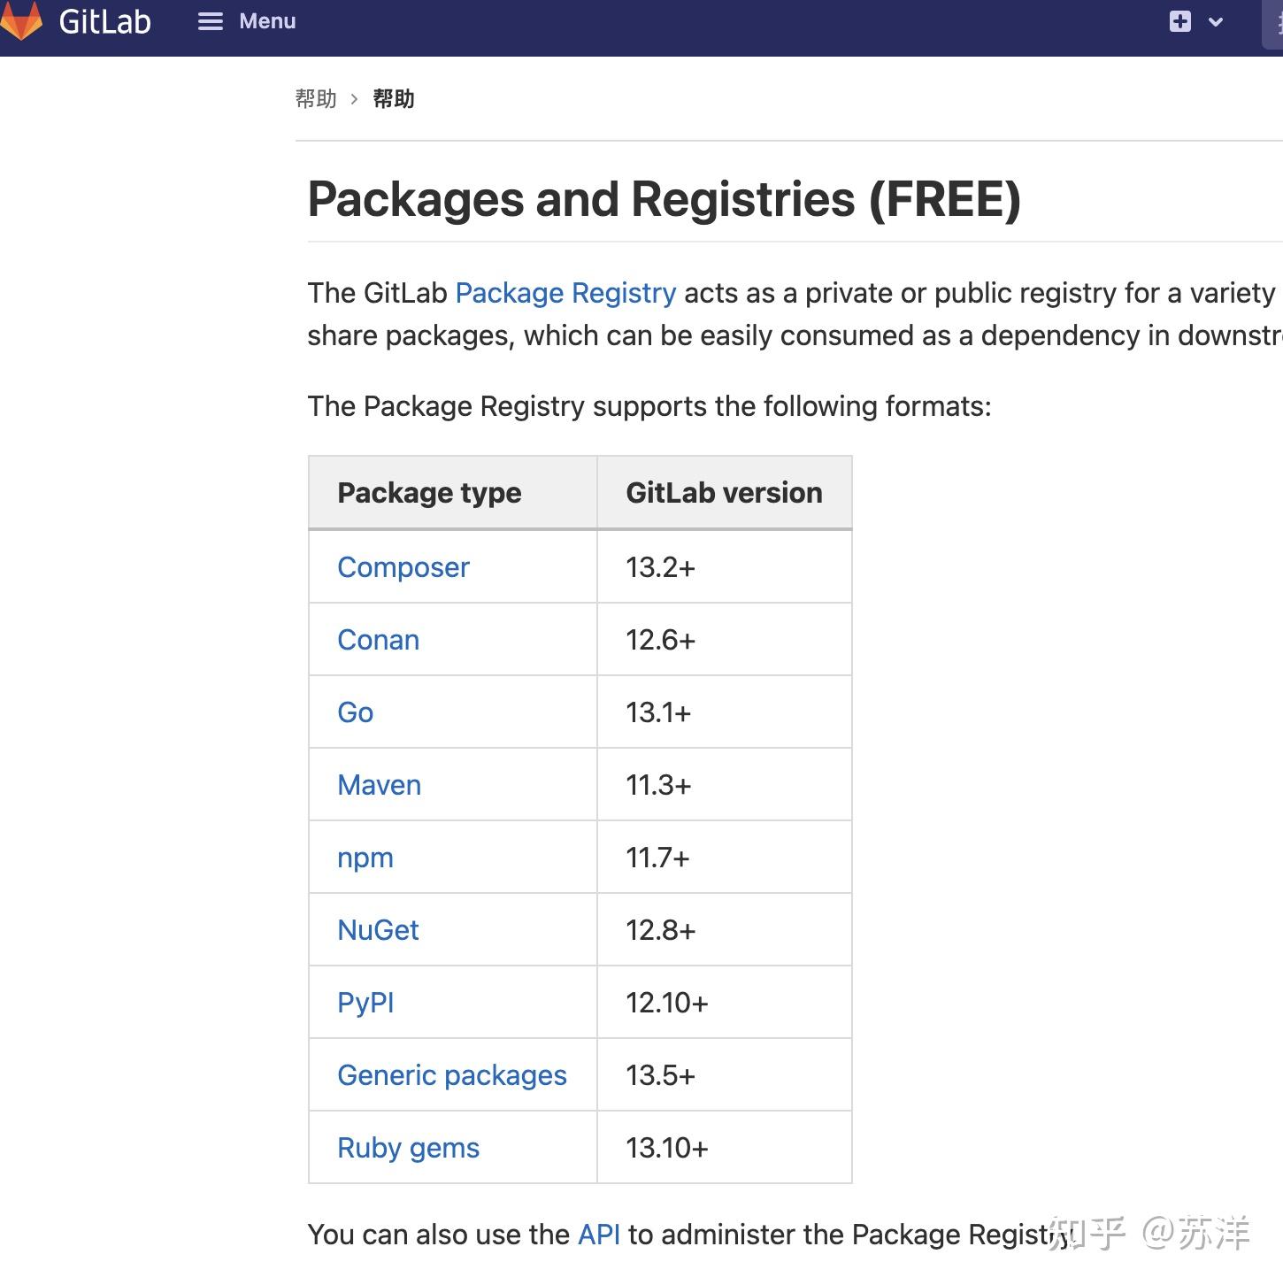The image size is (1283, 1285).
Task: Open the hamburger Menu icon
Action: click(x=211, y=21)
